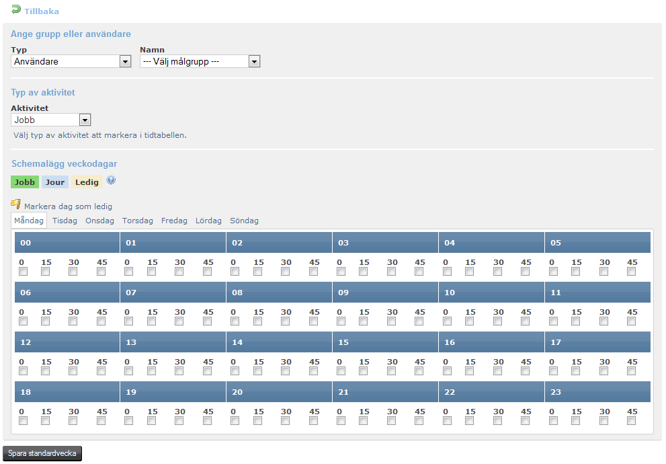Check hour 00 minute 30 box
Image resolution: width=666 pixels, height=464 pixels.
[x=73, y=272]
